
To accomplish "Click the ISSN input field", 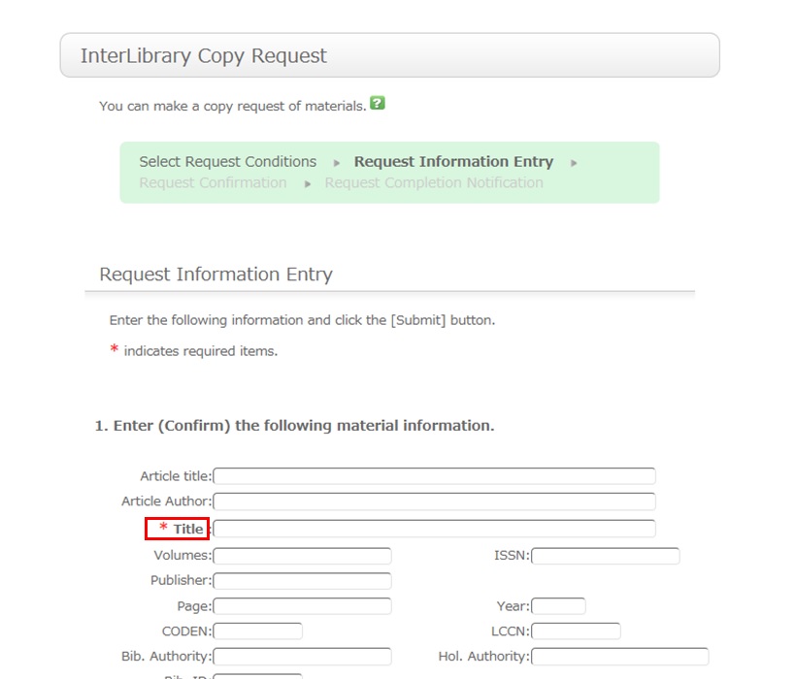I will (605, 556).
